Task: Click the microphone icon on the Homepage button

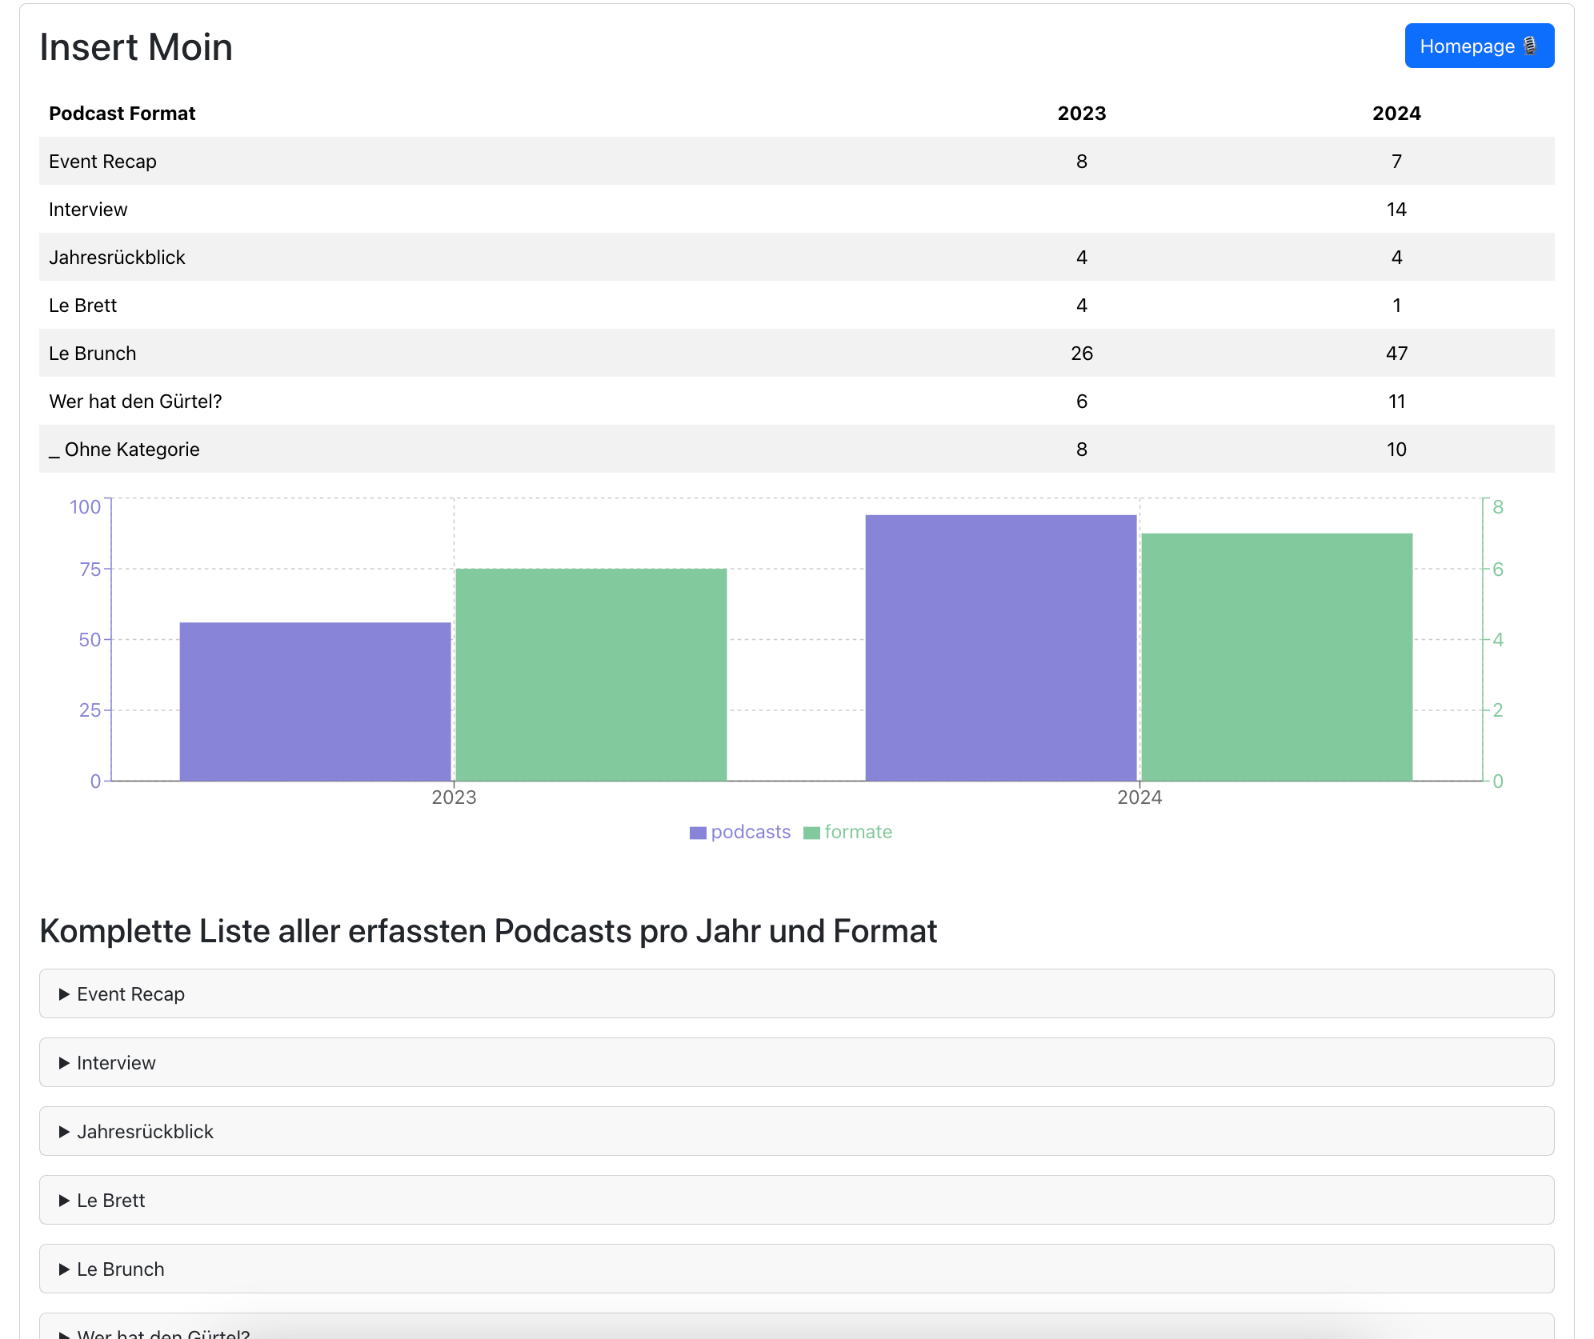Action: tap(1529, 46)
